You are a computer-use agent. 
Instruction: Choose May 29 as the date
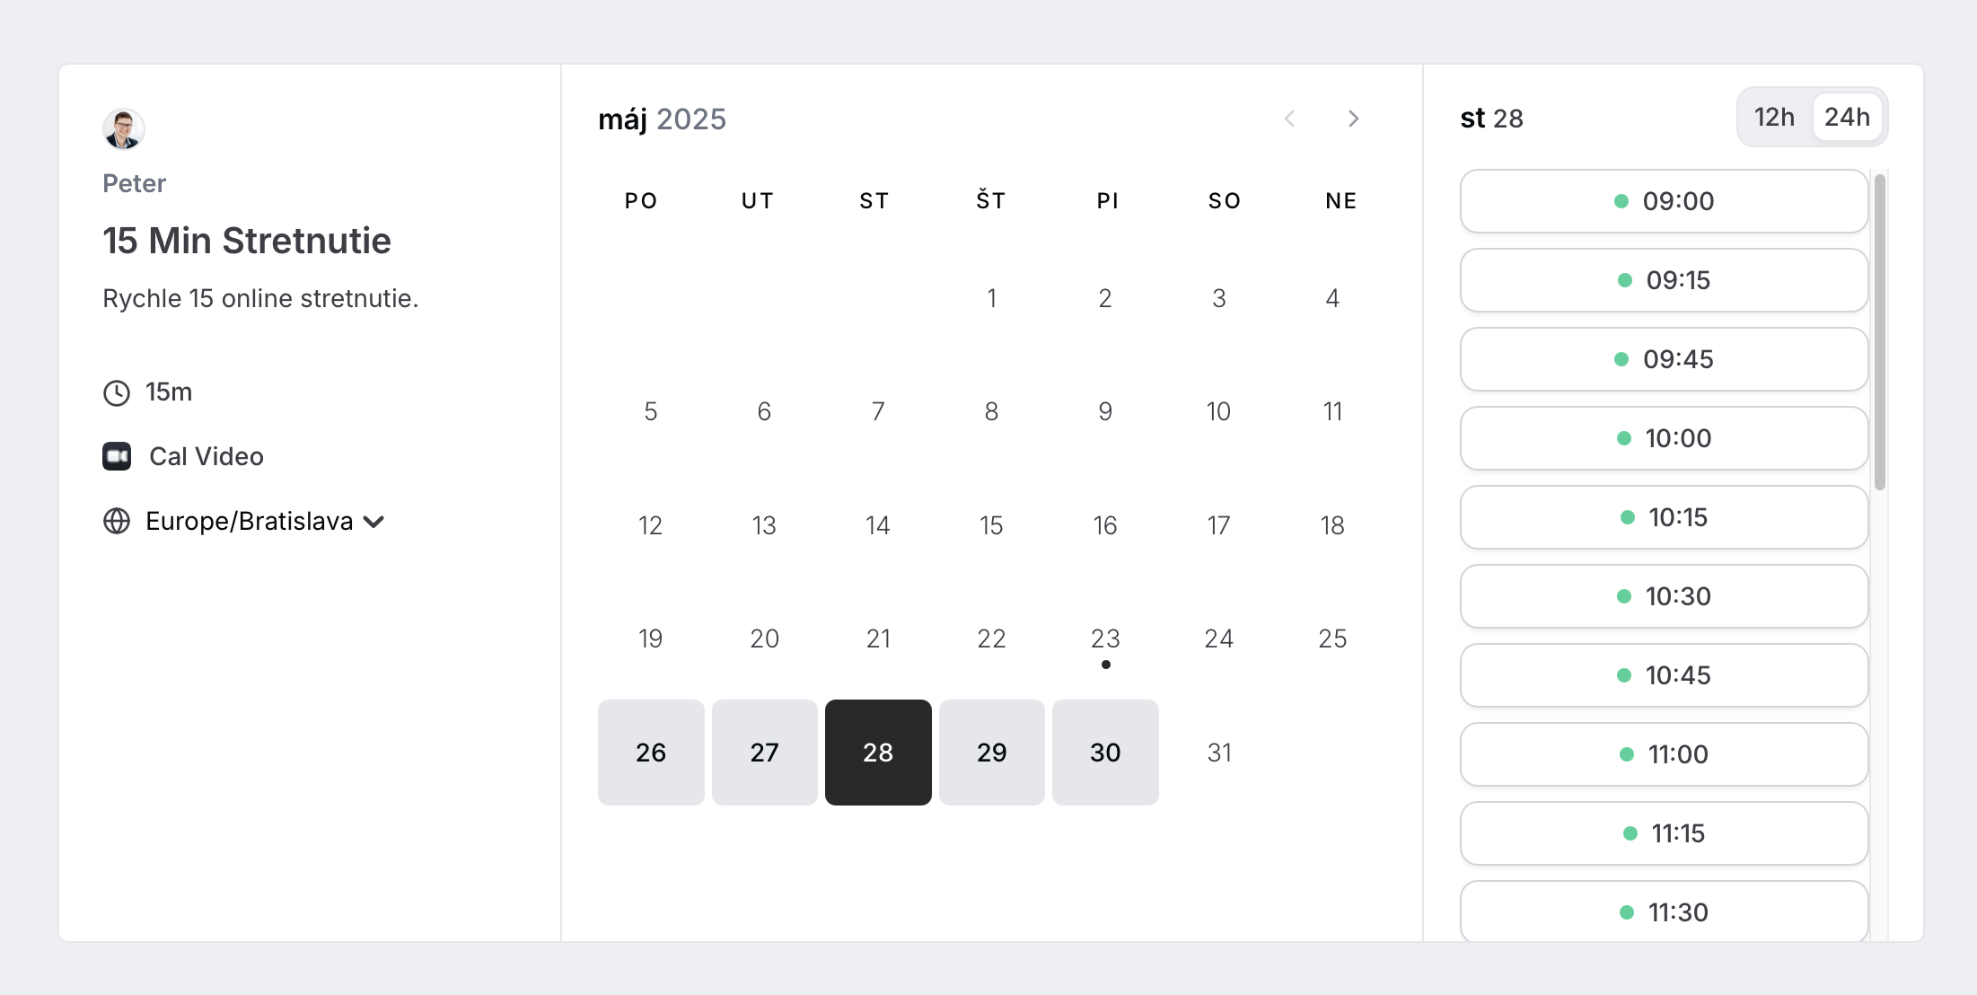pos(991,753)
